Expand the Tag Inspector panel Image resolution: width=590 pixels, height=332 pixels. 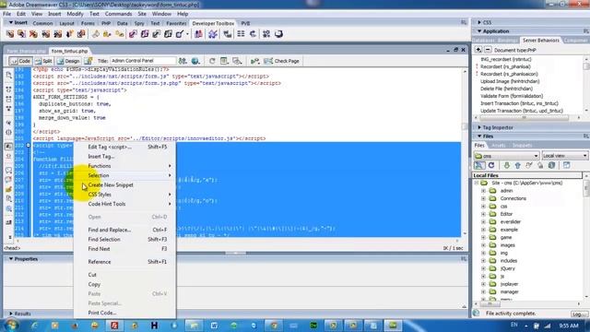[479, 127]
